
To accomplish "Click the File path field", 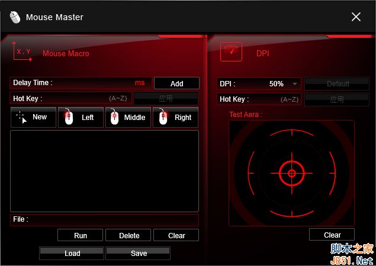I will (104, 220).
